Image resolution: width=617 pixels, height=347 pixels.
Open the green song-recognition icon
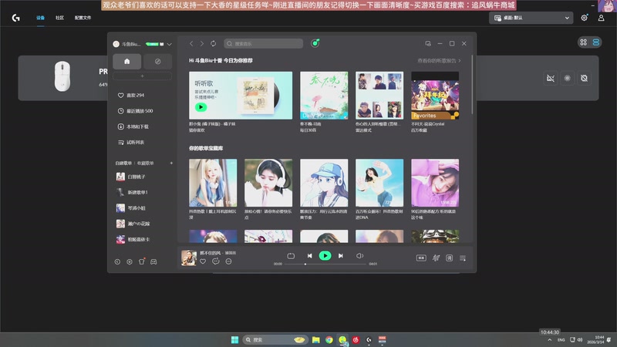pos(315,43)
